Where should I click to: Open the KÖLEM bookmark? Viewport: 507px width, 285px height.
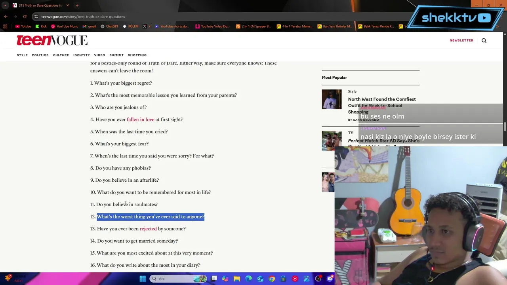tap(131, 27)
